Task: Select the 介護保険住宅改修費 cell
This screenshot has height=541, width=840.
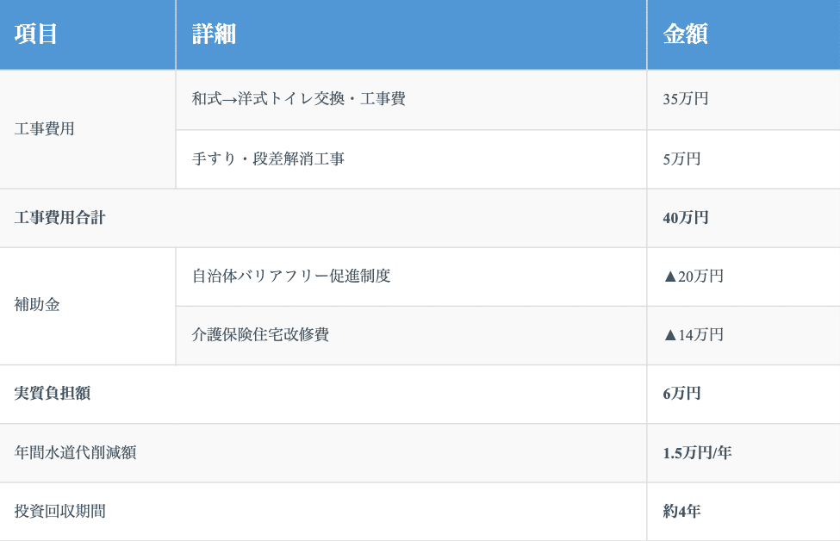Action: pos(260,335)
